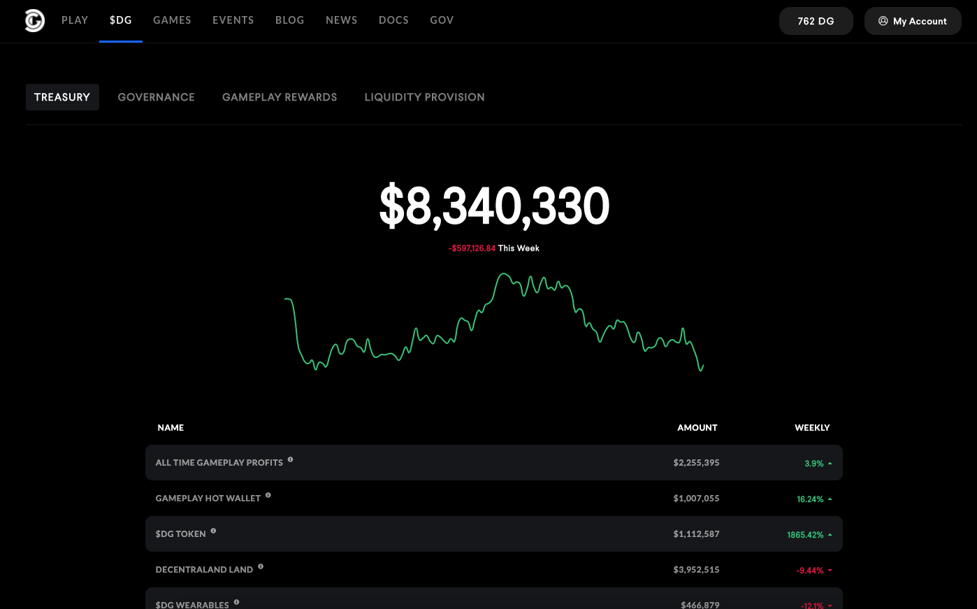Select the DECENTRALAND LAND row label
Image resolution: width=977 pixels, height=609 pixels.
pyautogui.click(x=204, y=570)
